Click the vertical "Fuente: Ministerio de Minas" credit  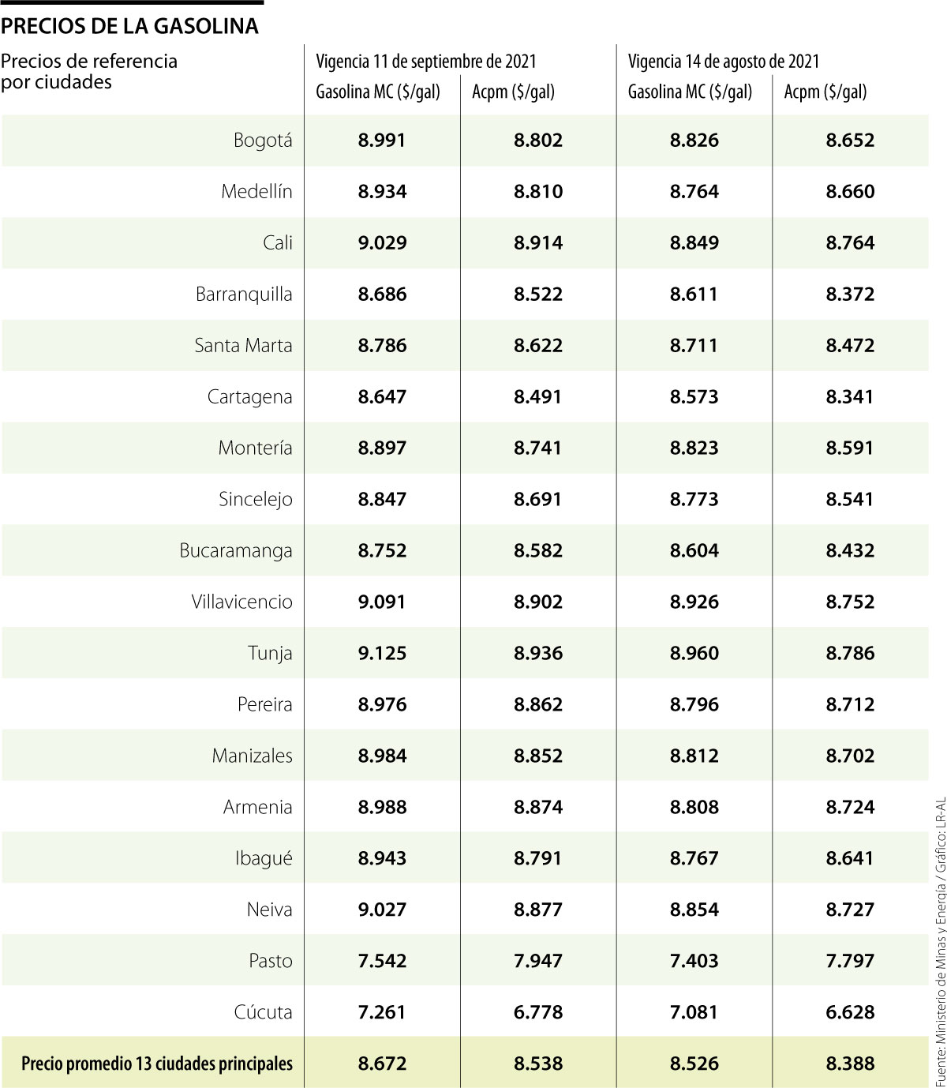tap(939, 940)
